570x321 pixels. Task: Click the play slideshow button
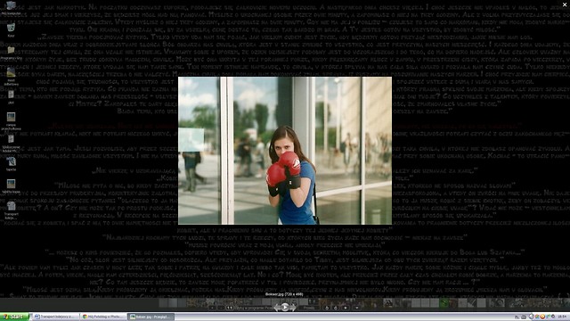285,307
